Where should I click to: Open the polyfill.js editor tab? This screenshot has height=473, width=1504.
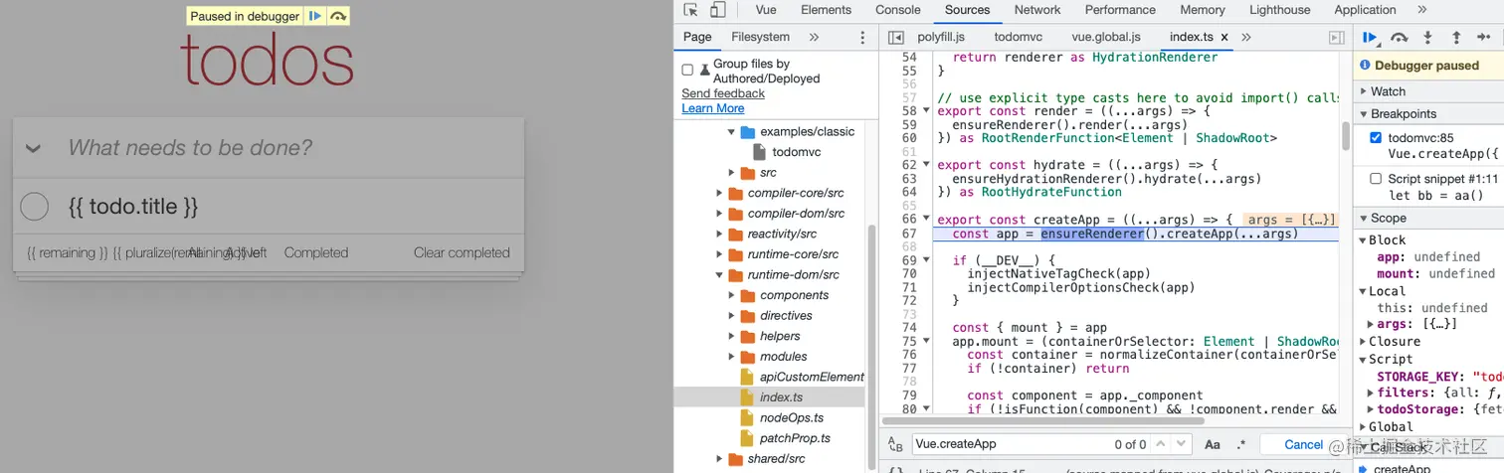(941, 37)
